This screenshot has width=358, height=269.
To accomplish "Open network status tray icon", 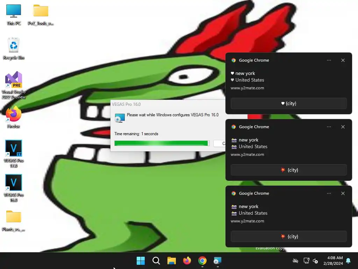I will tap(306, 261).
